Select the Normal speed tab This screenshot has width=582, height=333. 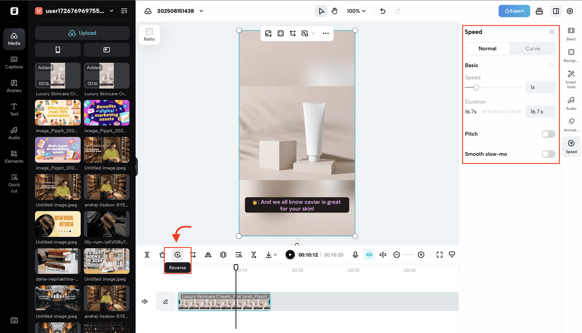coord(487,49)
